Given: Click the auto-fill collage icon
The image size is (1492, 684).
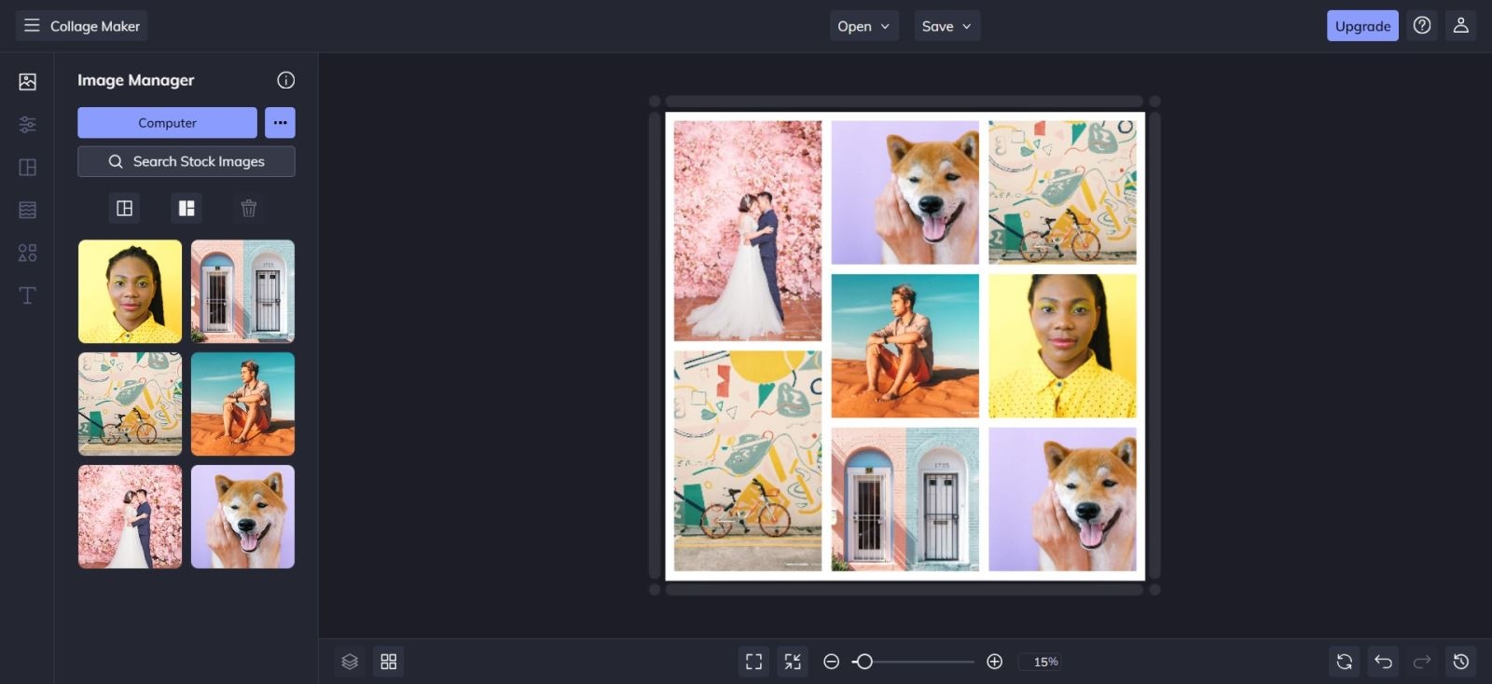Looking at the screenshot, I should coord(186,208).
